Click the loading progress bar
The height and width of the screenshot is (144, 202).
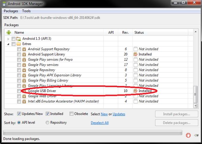(x=93, y=132)
